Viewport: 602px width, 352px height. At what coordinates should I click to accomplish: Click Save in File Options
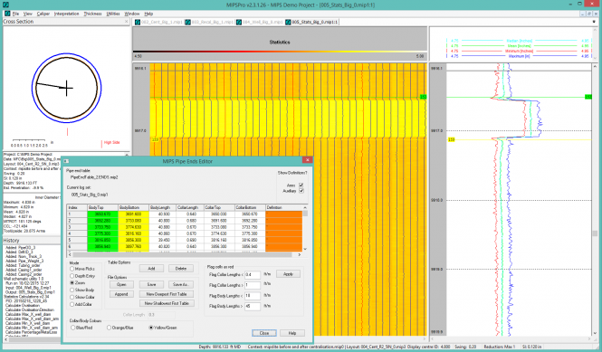(x=151, y=284)
